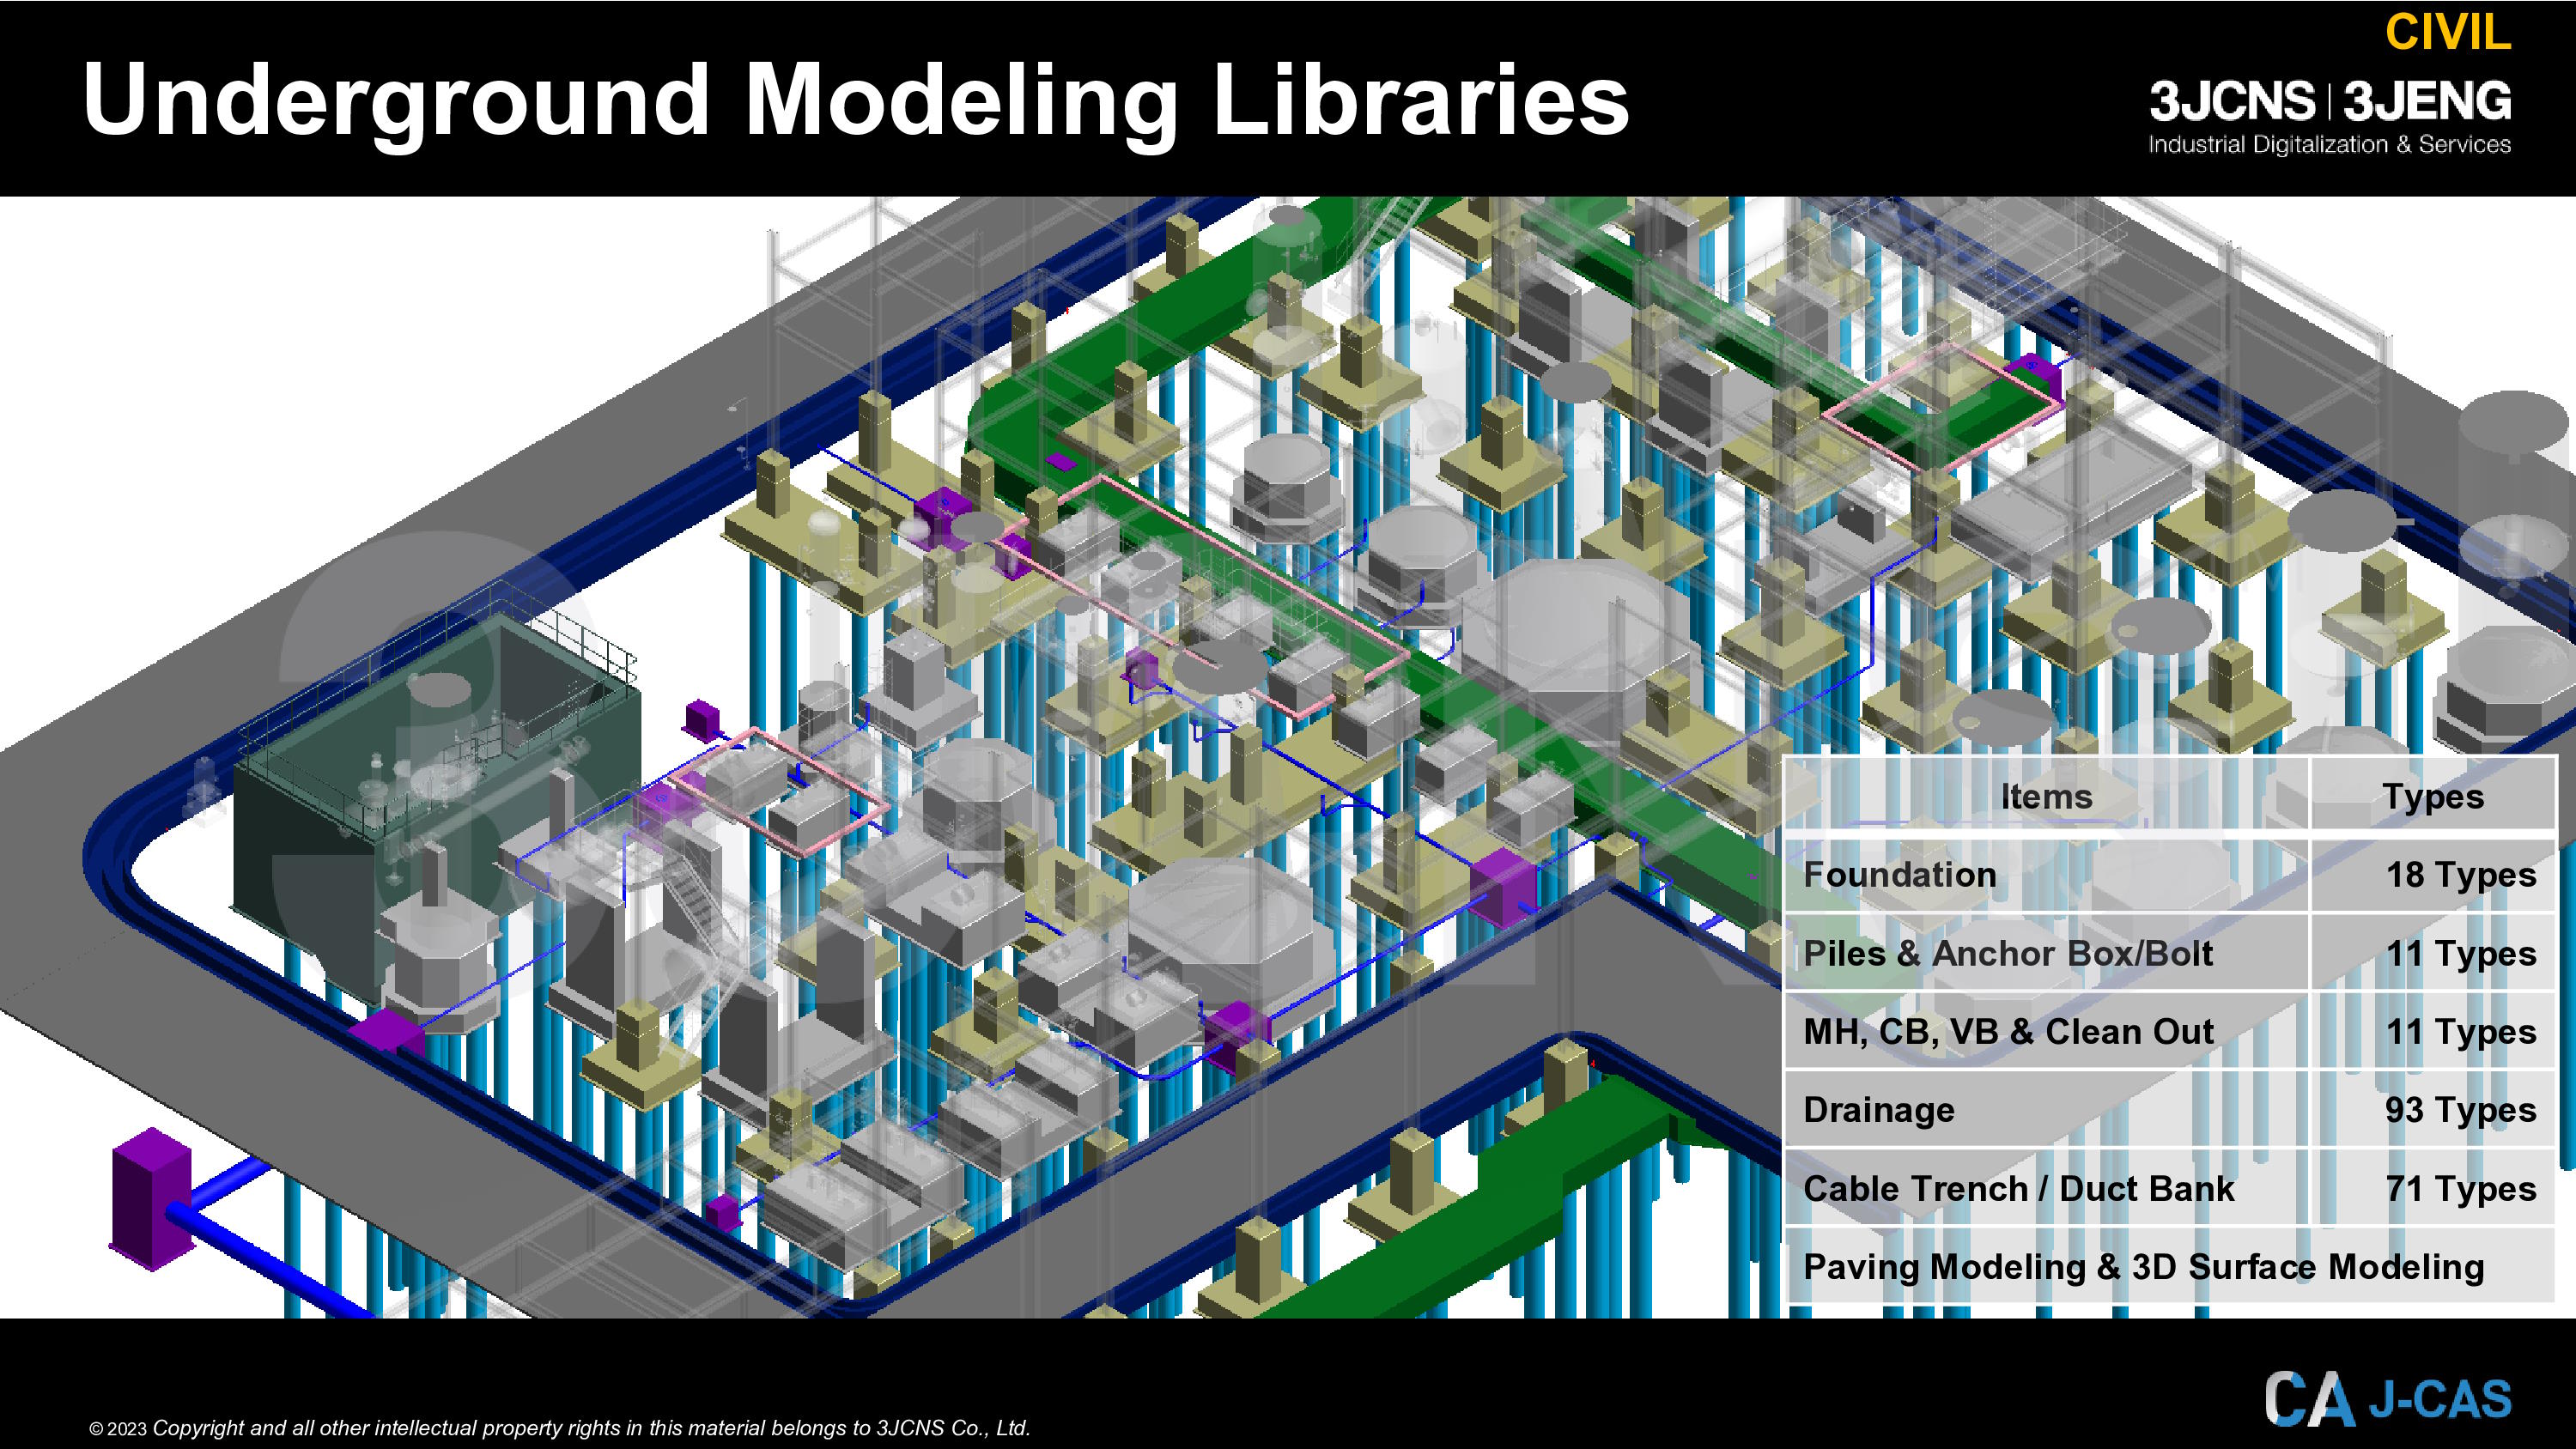Click '11 Types' in MH, CB row
Image resolution: width=2576 pixels, height=1449 pixels.
[2433, 1031]
